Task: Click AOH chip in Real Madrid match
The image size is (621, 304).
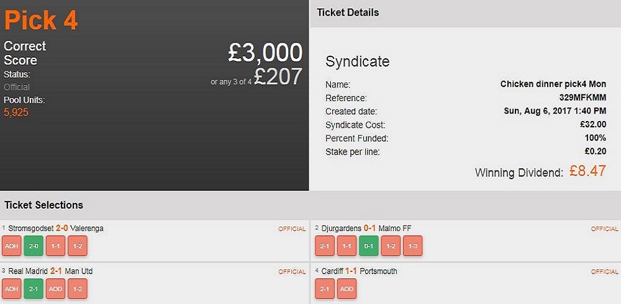Action: click(12, 288)
